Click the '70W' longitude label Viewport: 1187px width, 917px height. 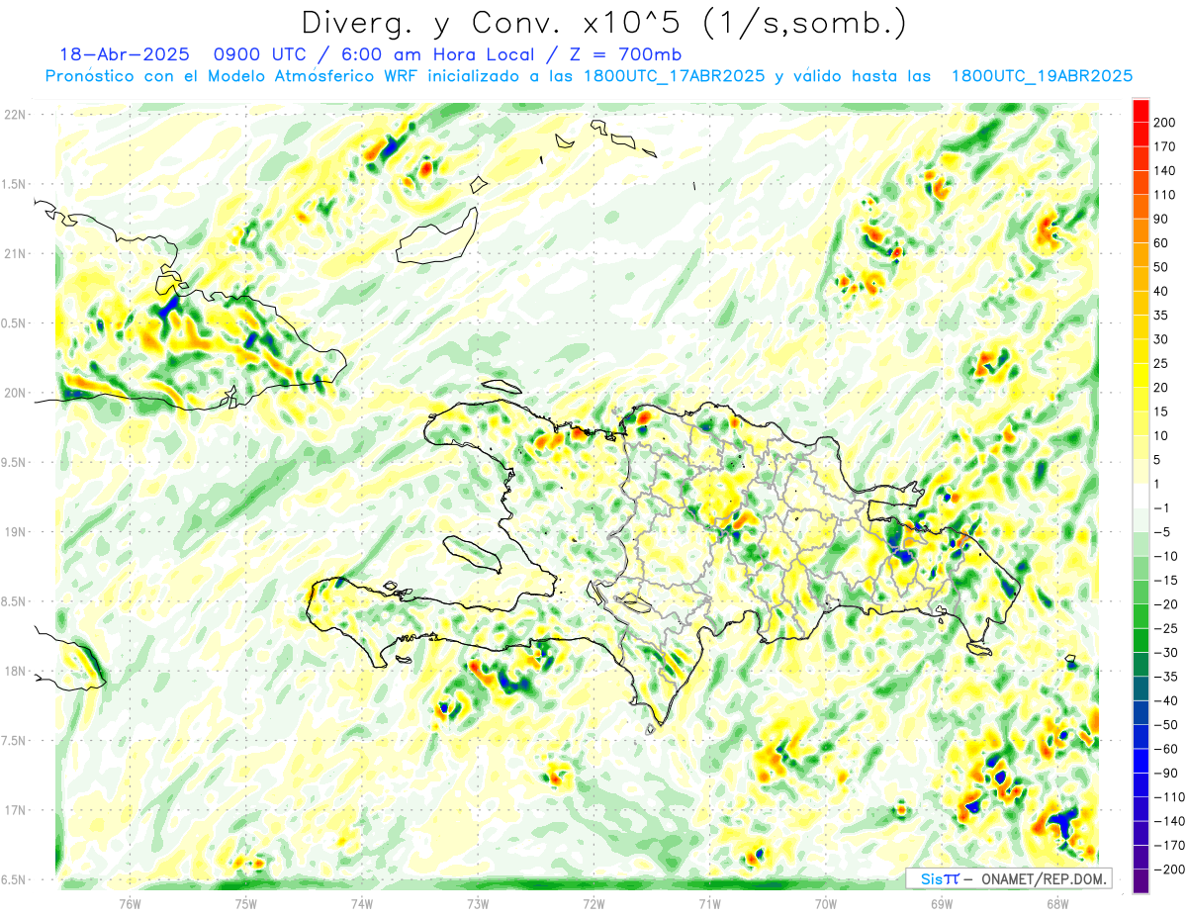[x=826, y=903]
